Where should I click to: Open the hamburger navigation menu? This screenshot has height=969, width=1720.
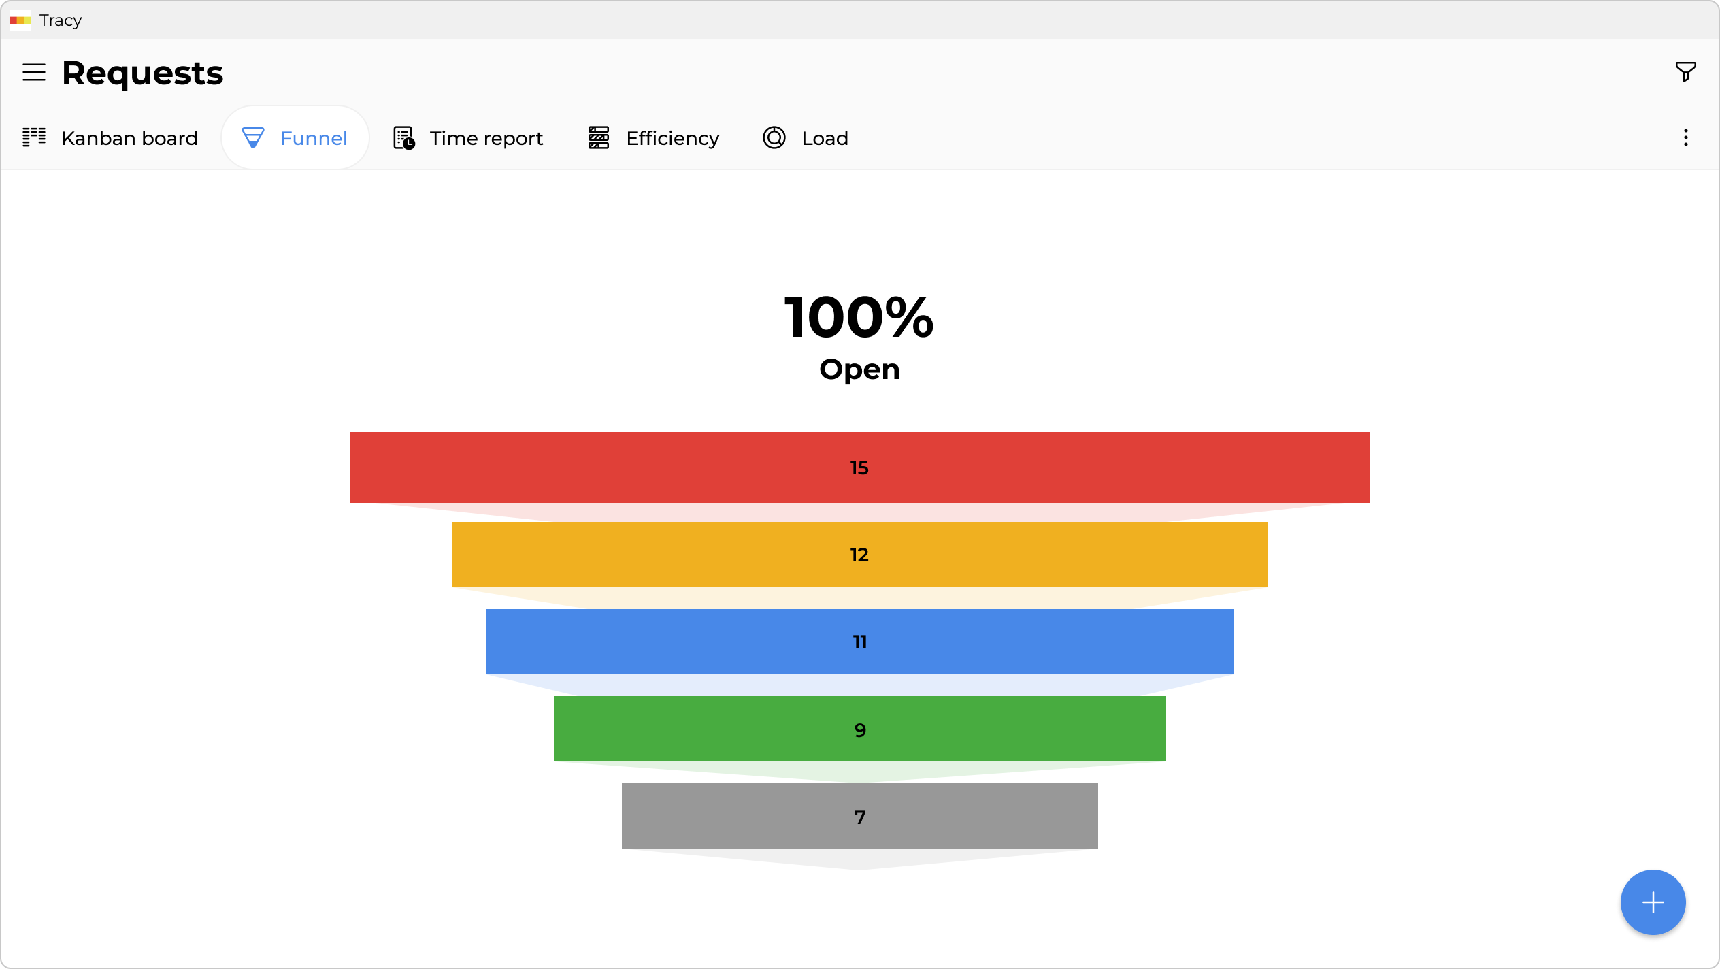[x=34, y=72]
